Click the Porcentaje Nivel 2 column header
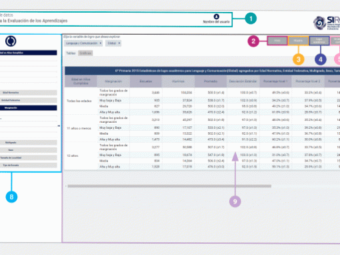The width and height of the screenshot is (340, 255). point(308,81)
